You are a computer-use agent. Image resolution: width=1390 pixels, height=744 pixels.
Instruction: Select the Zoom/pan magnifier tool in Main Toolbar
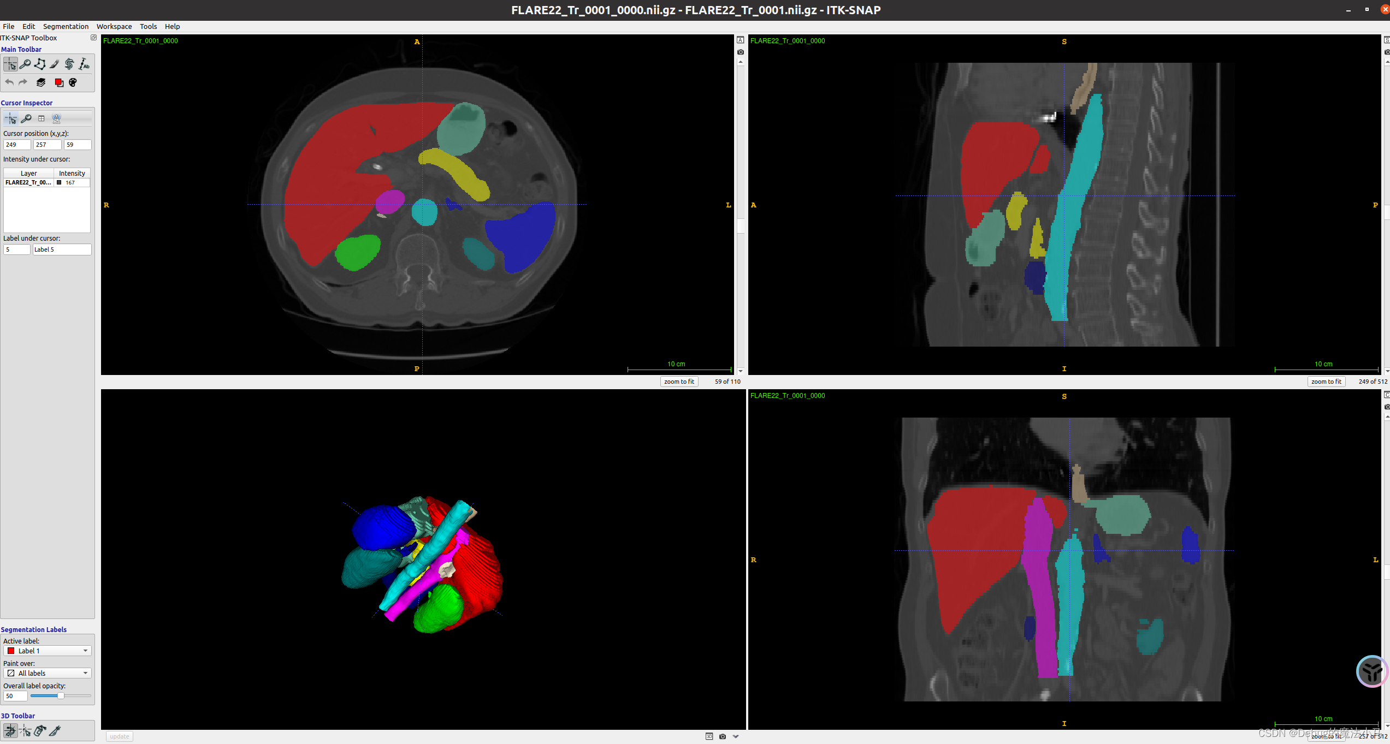click(25, 64)
